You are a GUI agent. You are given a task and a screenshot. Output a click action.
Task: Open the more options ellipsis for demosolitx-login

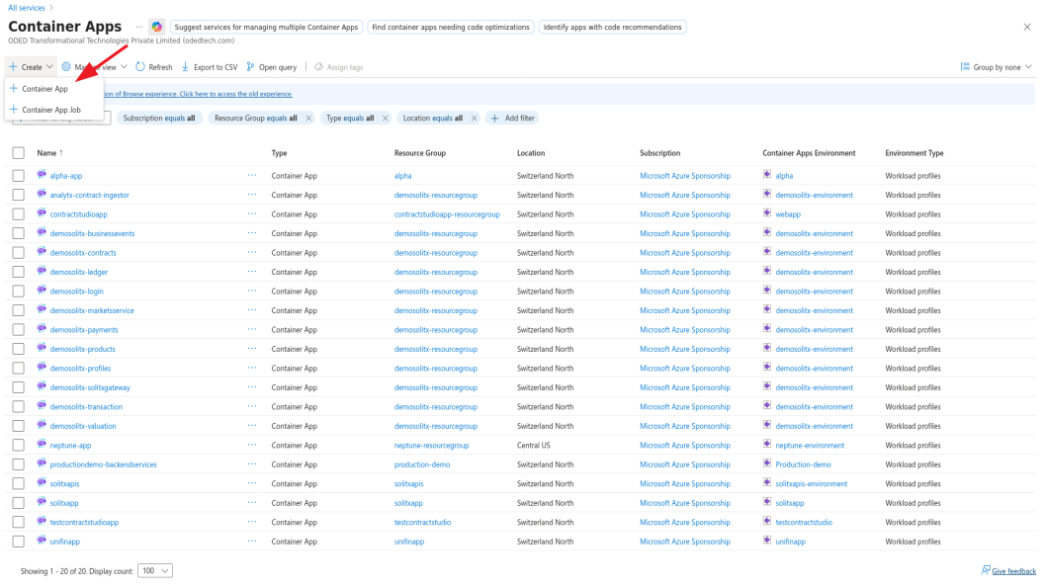click(x=251, y=291)
